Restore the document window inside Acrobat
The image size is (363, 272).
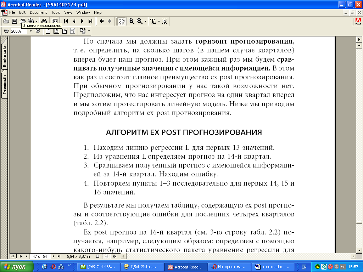tap(352, 12)
